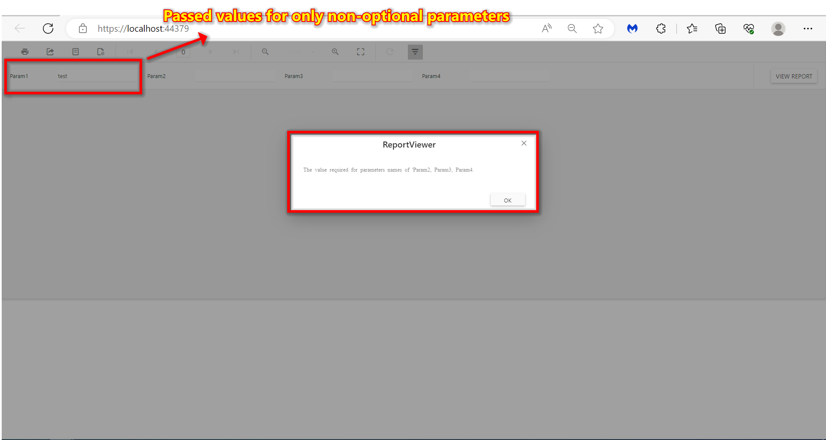Click the site info lock icon
This screenshot has width=826, height=440.
[83, 28]
